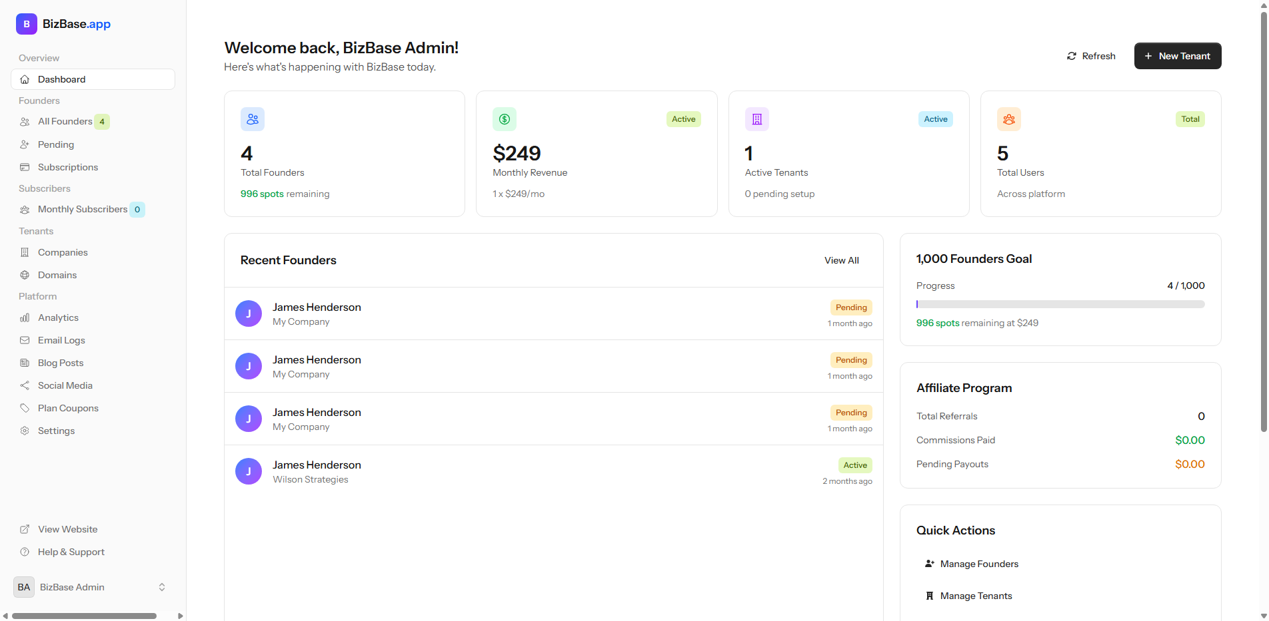Click the Pending founders icon

pos(25,144)
